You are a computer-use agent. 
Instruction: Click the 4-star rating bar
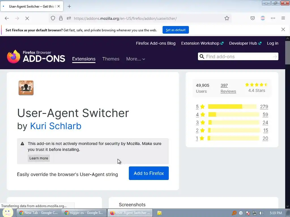pyautogui.click(x=234, y=114)
